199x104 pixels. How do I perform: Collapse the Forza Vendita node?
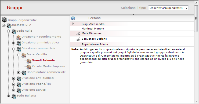pos(19,55)
